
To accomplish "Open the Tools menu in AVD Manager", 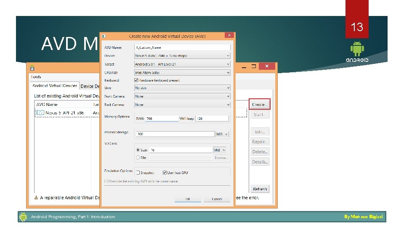I will click(x=36, y=77).
